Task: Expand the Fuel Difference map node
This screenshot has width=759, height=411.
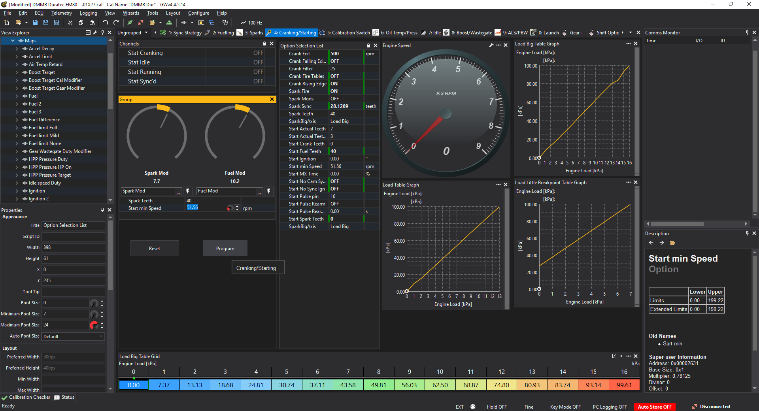Action: point(17,120)
